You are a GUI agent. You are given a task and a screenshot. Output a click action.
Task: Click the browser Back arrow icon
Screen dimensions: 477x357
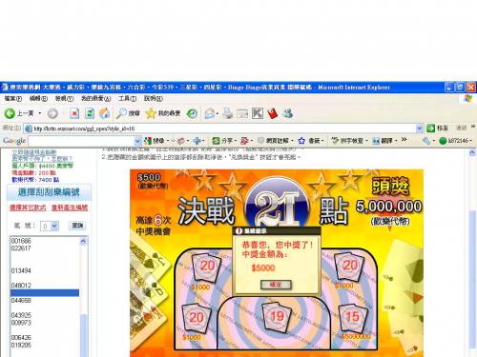coord(10,113)
